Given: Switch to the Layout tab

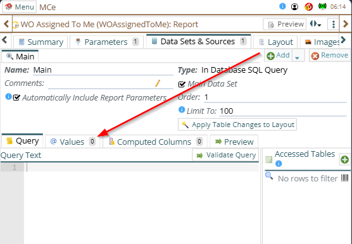Looking at the screenshot, I should [x=275, y=42].
